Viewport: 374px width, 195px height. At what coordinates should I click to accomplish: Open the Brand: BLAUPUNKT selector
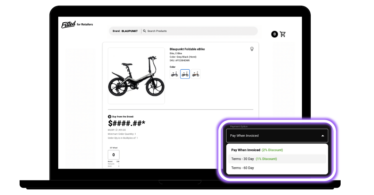click(x=125, y=31)
